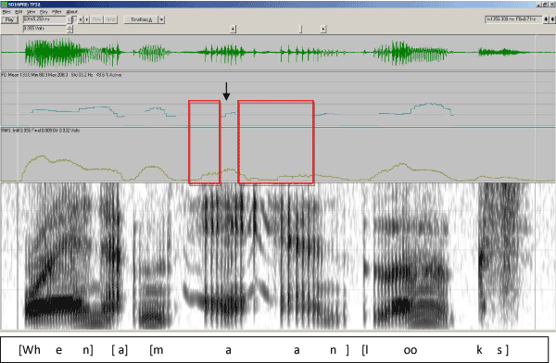Expand the dropdown arrow beside TimeFreq
Image resolution: width=556 pixels, height=363 pixels.
click(x=161, y=19)
